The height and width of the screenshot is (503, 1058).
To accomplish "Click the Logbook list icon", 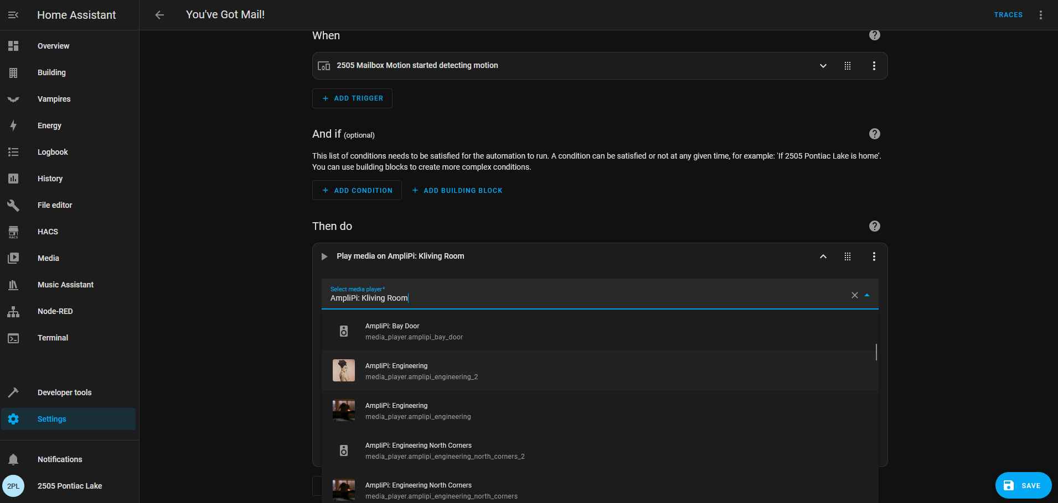I will tap(13, 152).
